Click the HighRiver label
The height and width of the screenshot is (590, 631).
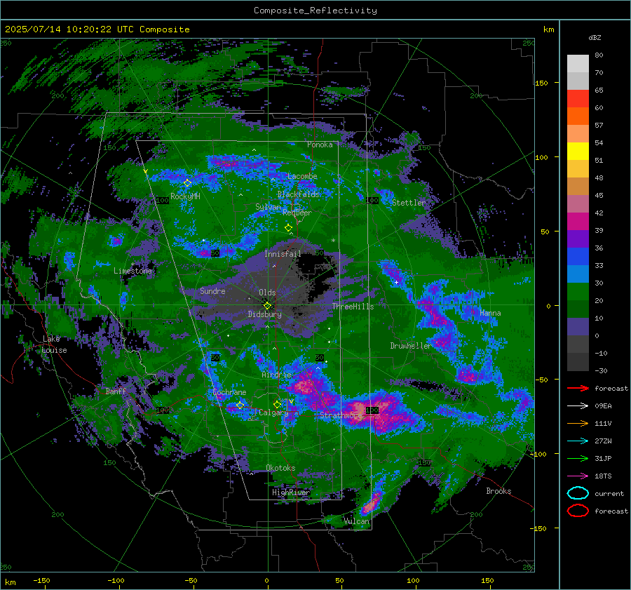(291, 492)
